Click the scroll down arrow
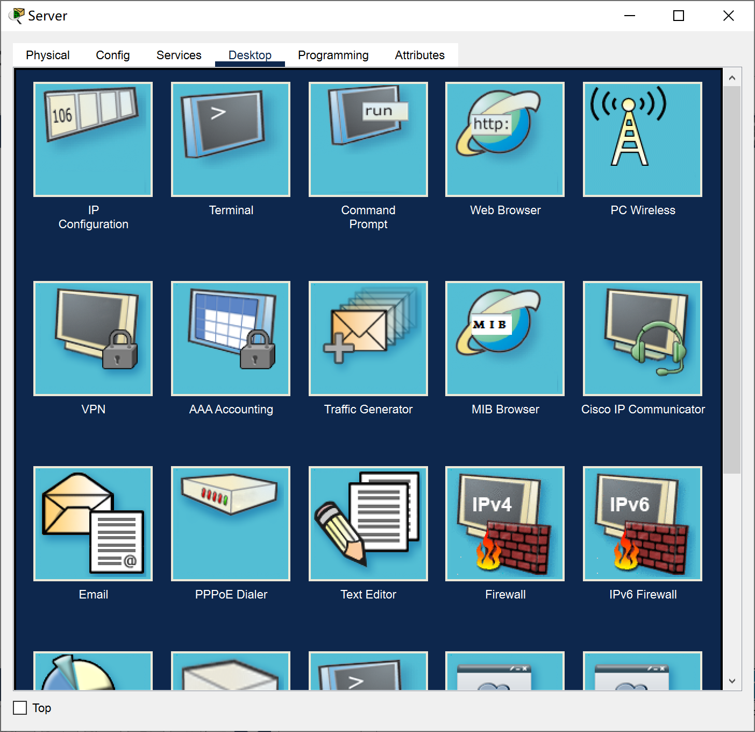Image resolution: width=755 pixels, height=732 pixels. pos(732,681)
